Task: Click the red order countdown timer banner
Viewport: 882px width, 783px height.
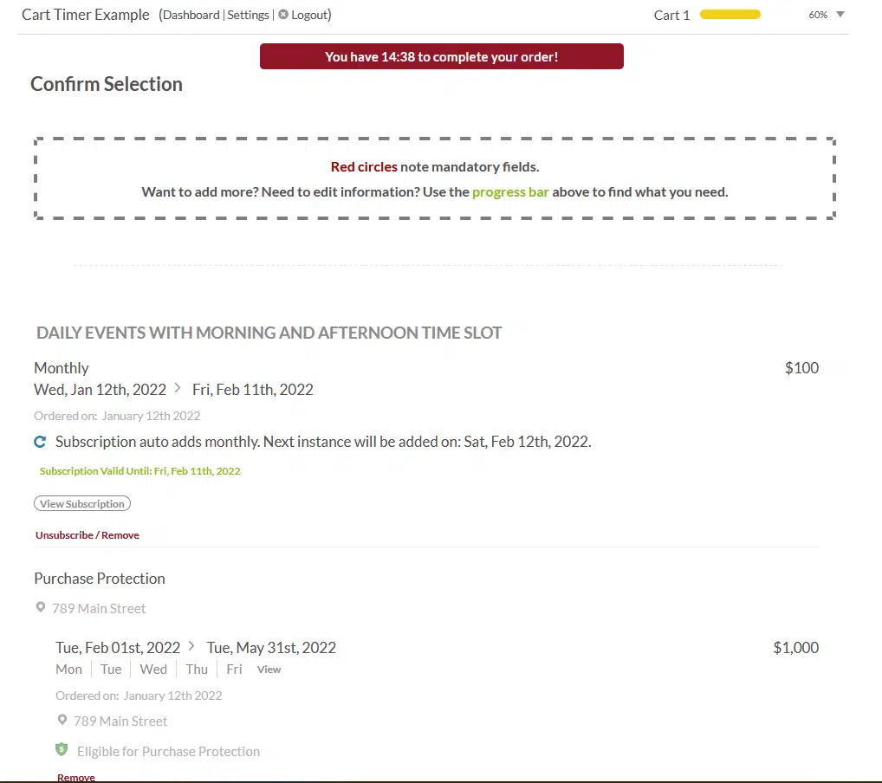Action: pyautogui.click(x=441, y=57)
